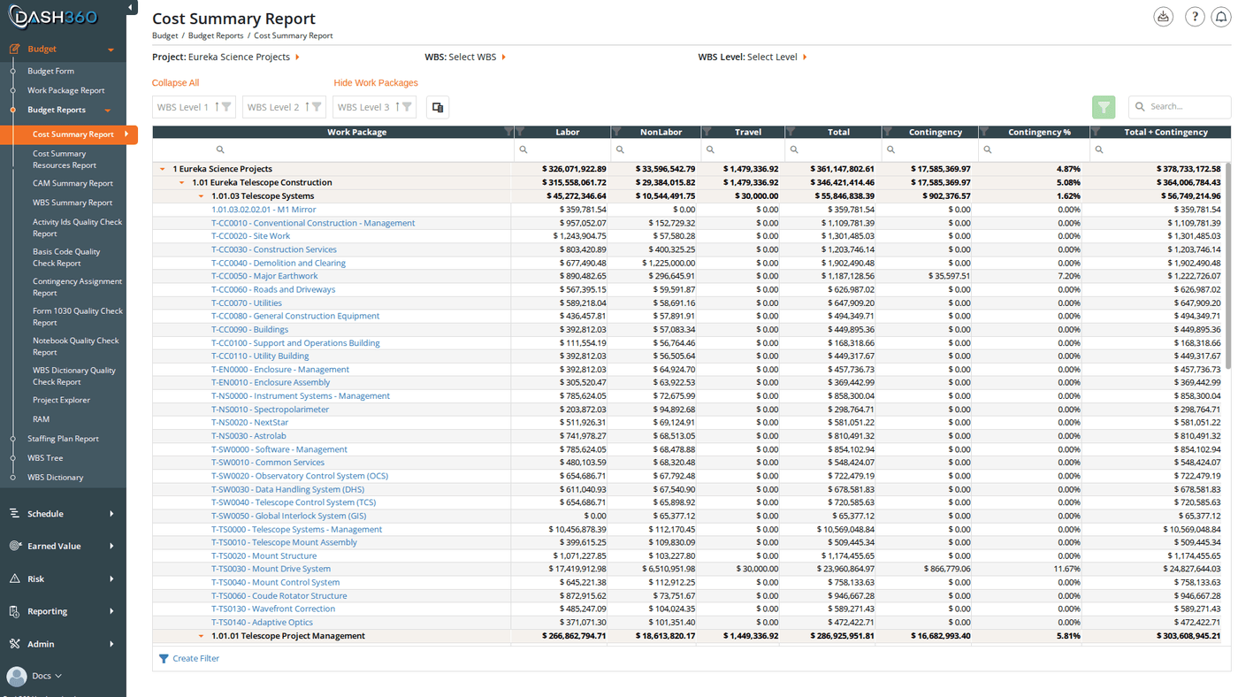Screen dimensions: 1238x697
Task: Expand the Admin sidebar section
Action: point(62,644)
